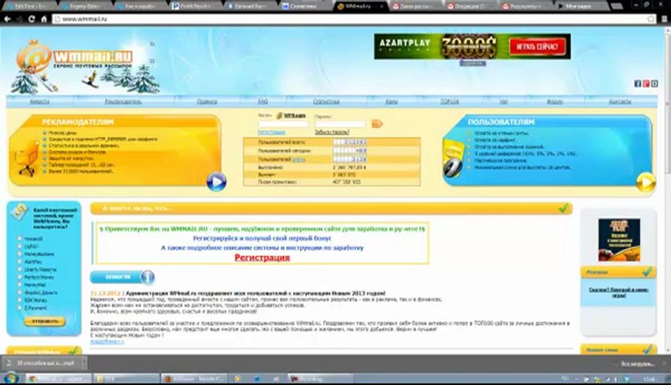
Task: Switch to the Статистика browser tab
Action: [305, 6]
